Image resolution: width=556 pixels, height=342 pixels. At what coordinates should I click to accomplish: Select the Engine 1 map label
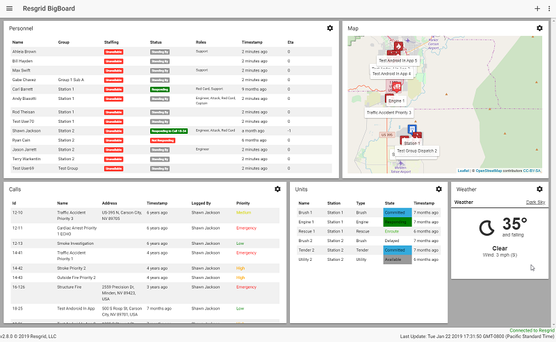pyautogui.click(x=396, y=101)
